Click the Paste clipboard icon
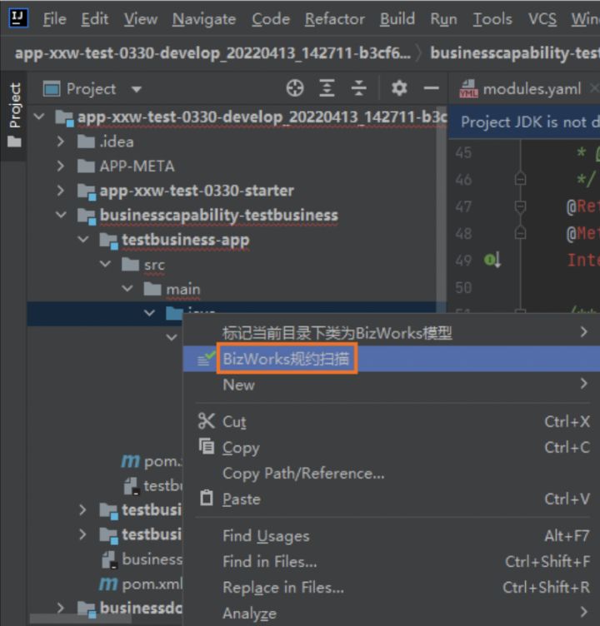The height and width of the screenshot is (626, 600). click(207, 498)
